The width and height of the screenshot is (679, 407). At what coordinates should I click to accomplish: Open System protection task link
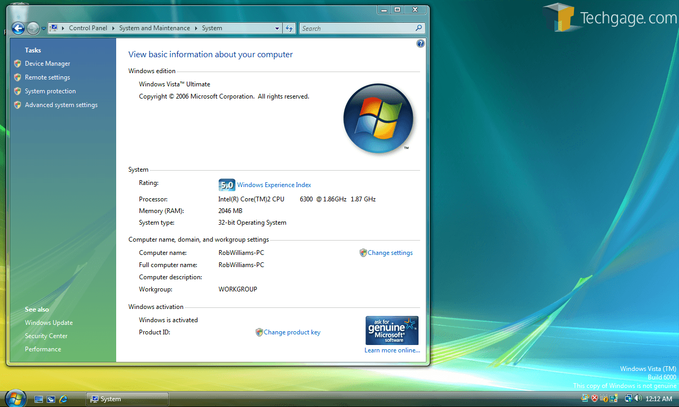tap(50, 91)
